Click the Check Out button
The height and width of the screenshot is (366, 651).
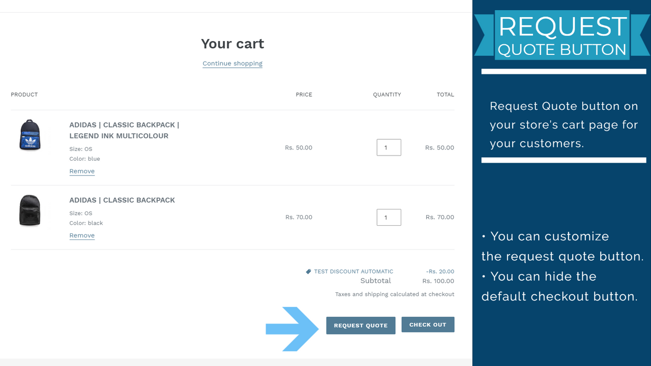click(428, 324)
